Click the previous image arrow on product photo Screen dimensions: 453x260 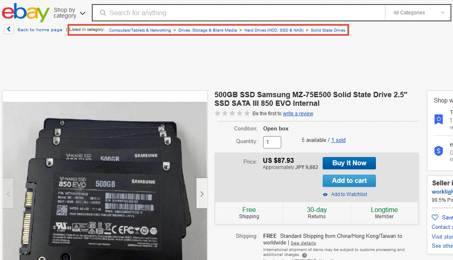point(8,193)
